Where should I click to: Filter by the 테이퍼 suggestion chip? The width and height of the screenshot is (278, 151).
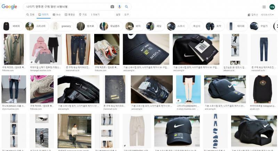[237, 26]
